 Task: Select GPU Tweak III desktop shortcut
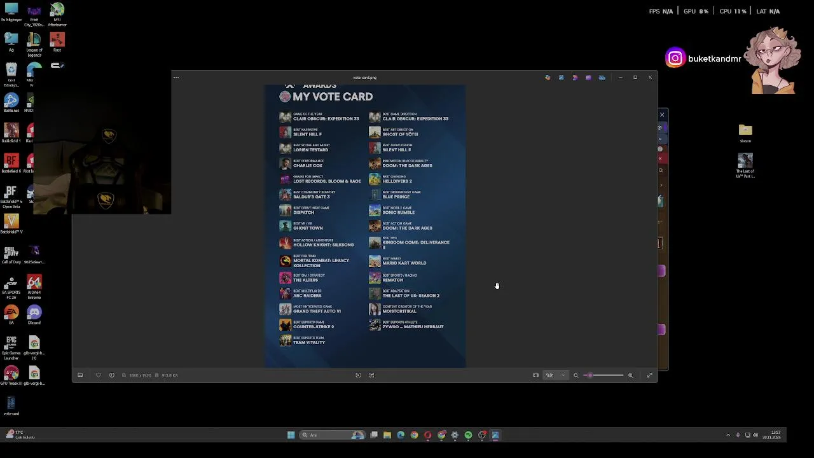pos(11,376)
